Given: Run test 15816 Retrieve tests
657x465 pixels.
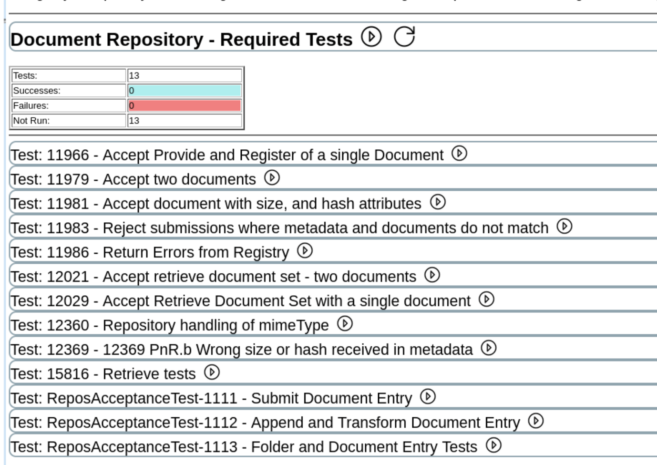Looking at the screenshot, I should tap(212, 372).
